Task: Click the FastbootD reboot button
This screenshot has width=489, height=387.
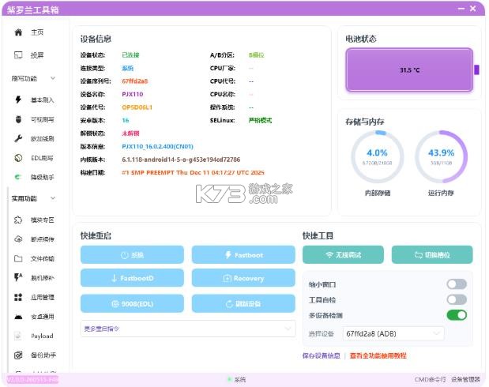Action: 132,278
